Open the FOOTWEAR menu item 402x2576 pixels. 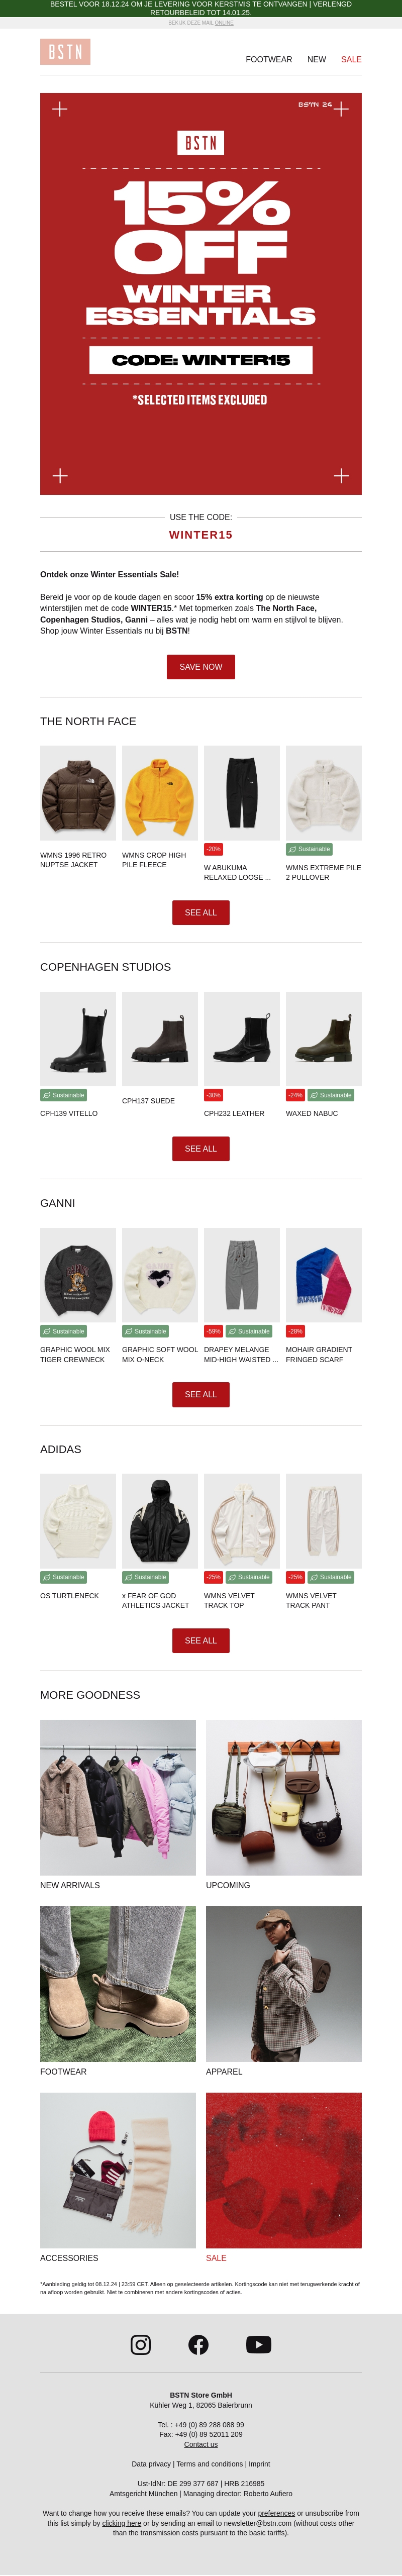tap(269, 59)
